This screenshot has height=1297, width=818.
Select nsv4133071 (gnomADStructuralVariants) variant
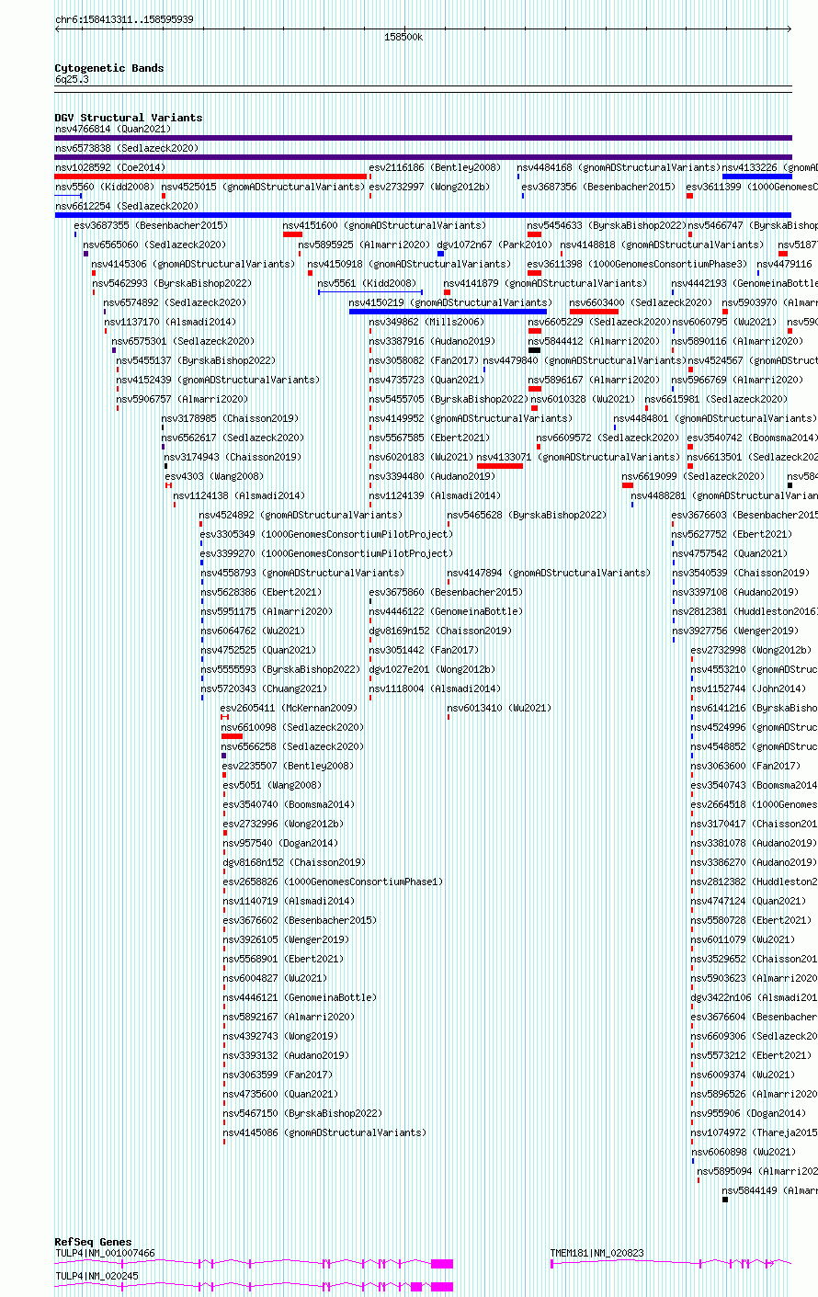[578, 457]
